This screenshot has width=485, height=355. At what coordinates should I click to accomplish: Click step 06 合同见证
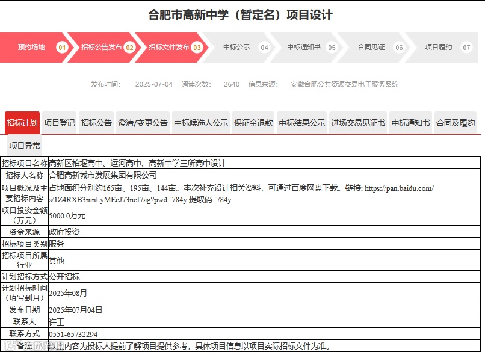[x=374, y=48]
